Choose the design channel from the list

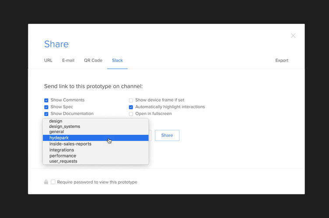click(x=96, y=121)
